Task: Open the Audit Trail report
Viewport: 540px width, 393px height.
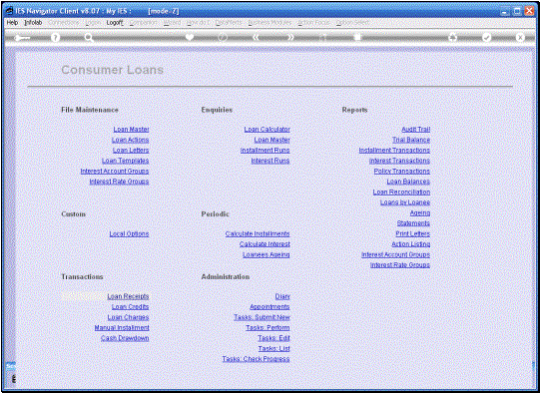Action: click(416, 129)
